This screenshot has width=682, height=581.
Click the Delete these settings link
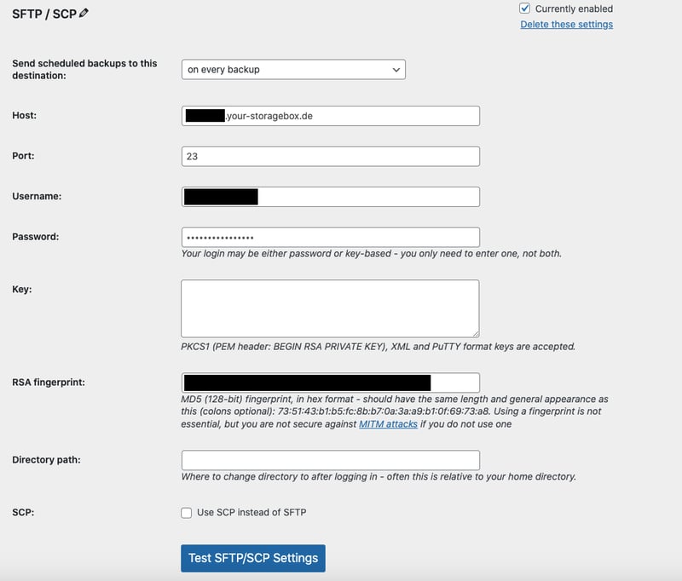click(566, 25)
